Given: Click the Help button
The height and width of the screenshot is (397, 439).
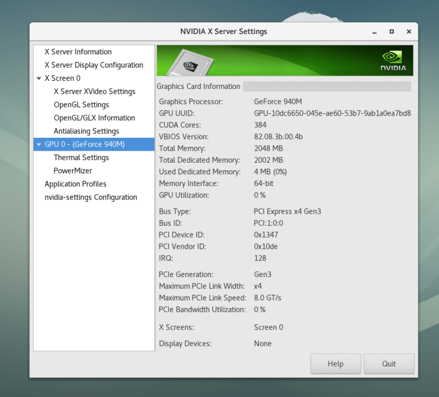Looking at the screenshot, I should 335,363.
